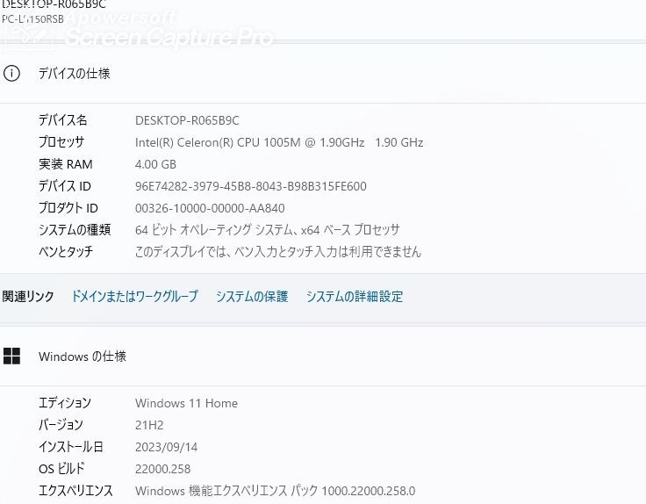Image resolution: width=646 pixels, height=504 pixels.
Task: Select edition value Windows 11 Home
Action: click(186, 403)
